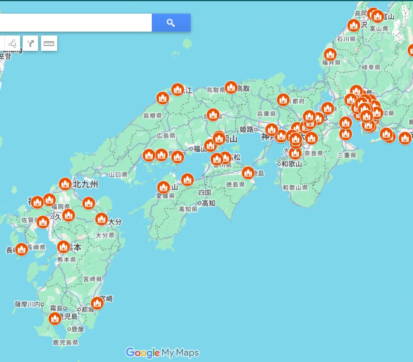Open the marker northwest of 大分 near 福岡県
Viewport: 413px width, 362px height.
coord(89,203)
